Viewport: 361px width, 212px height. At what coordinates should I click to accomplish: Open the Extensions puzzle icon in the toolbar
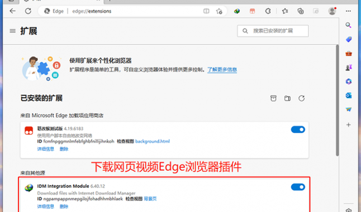point(268,11)
